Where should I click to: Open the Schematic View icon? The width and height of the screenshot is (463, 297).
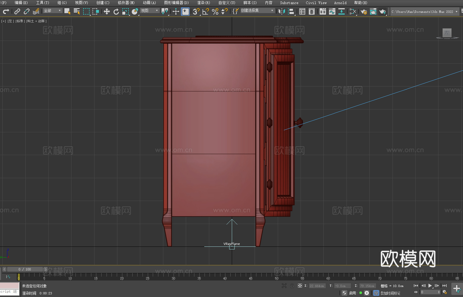click(x=353, y=11)
